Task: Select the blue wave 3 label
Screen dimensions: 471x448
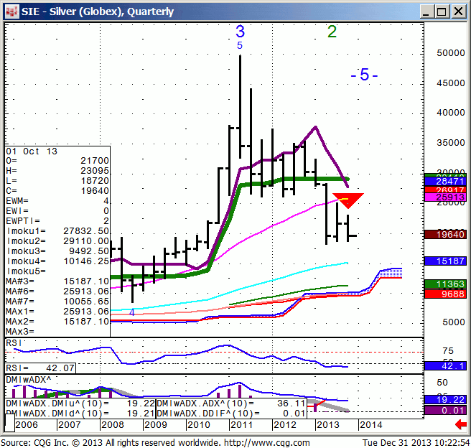Action: click(x=240, y=32)
